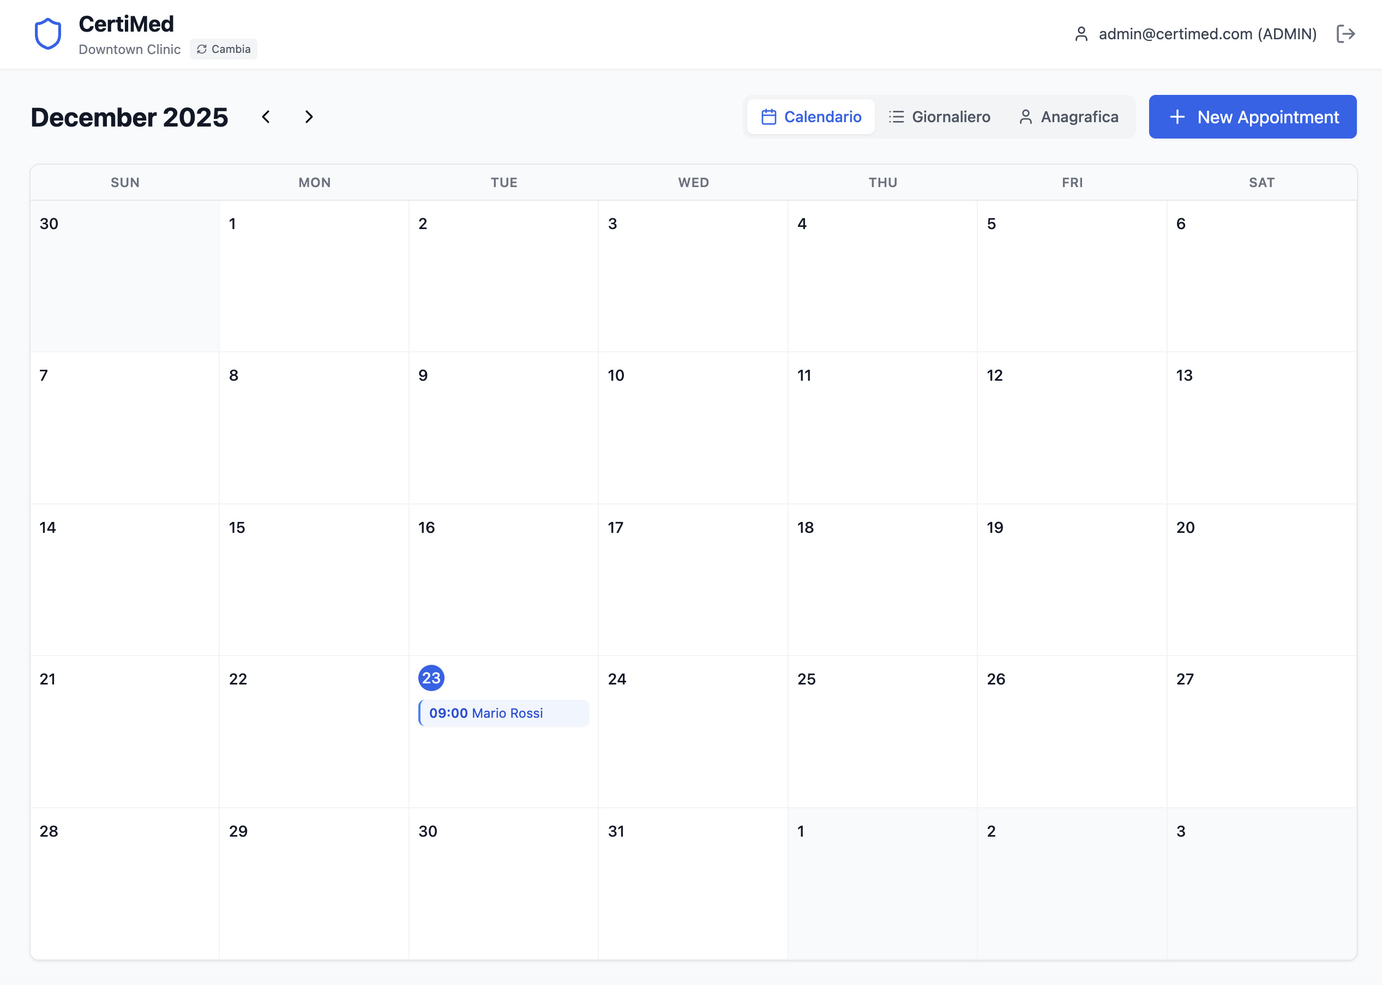1382x985 pixels.
Task: Click the admin@certimed.com account label
Action: coord(1208,34)
